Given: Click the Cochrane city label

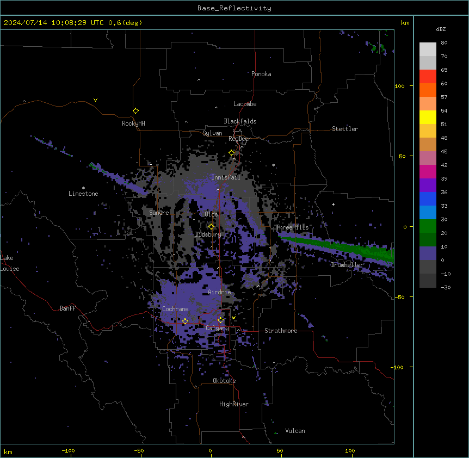Looking at the screenshot, I should click(x=175, y=309).
